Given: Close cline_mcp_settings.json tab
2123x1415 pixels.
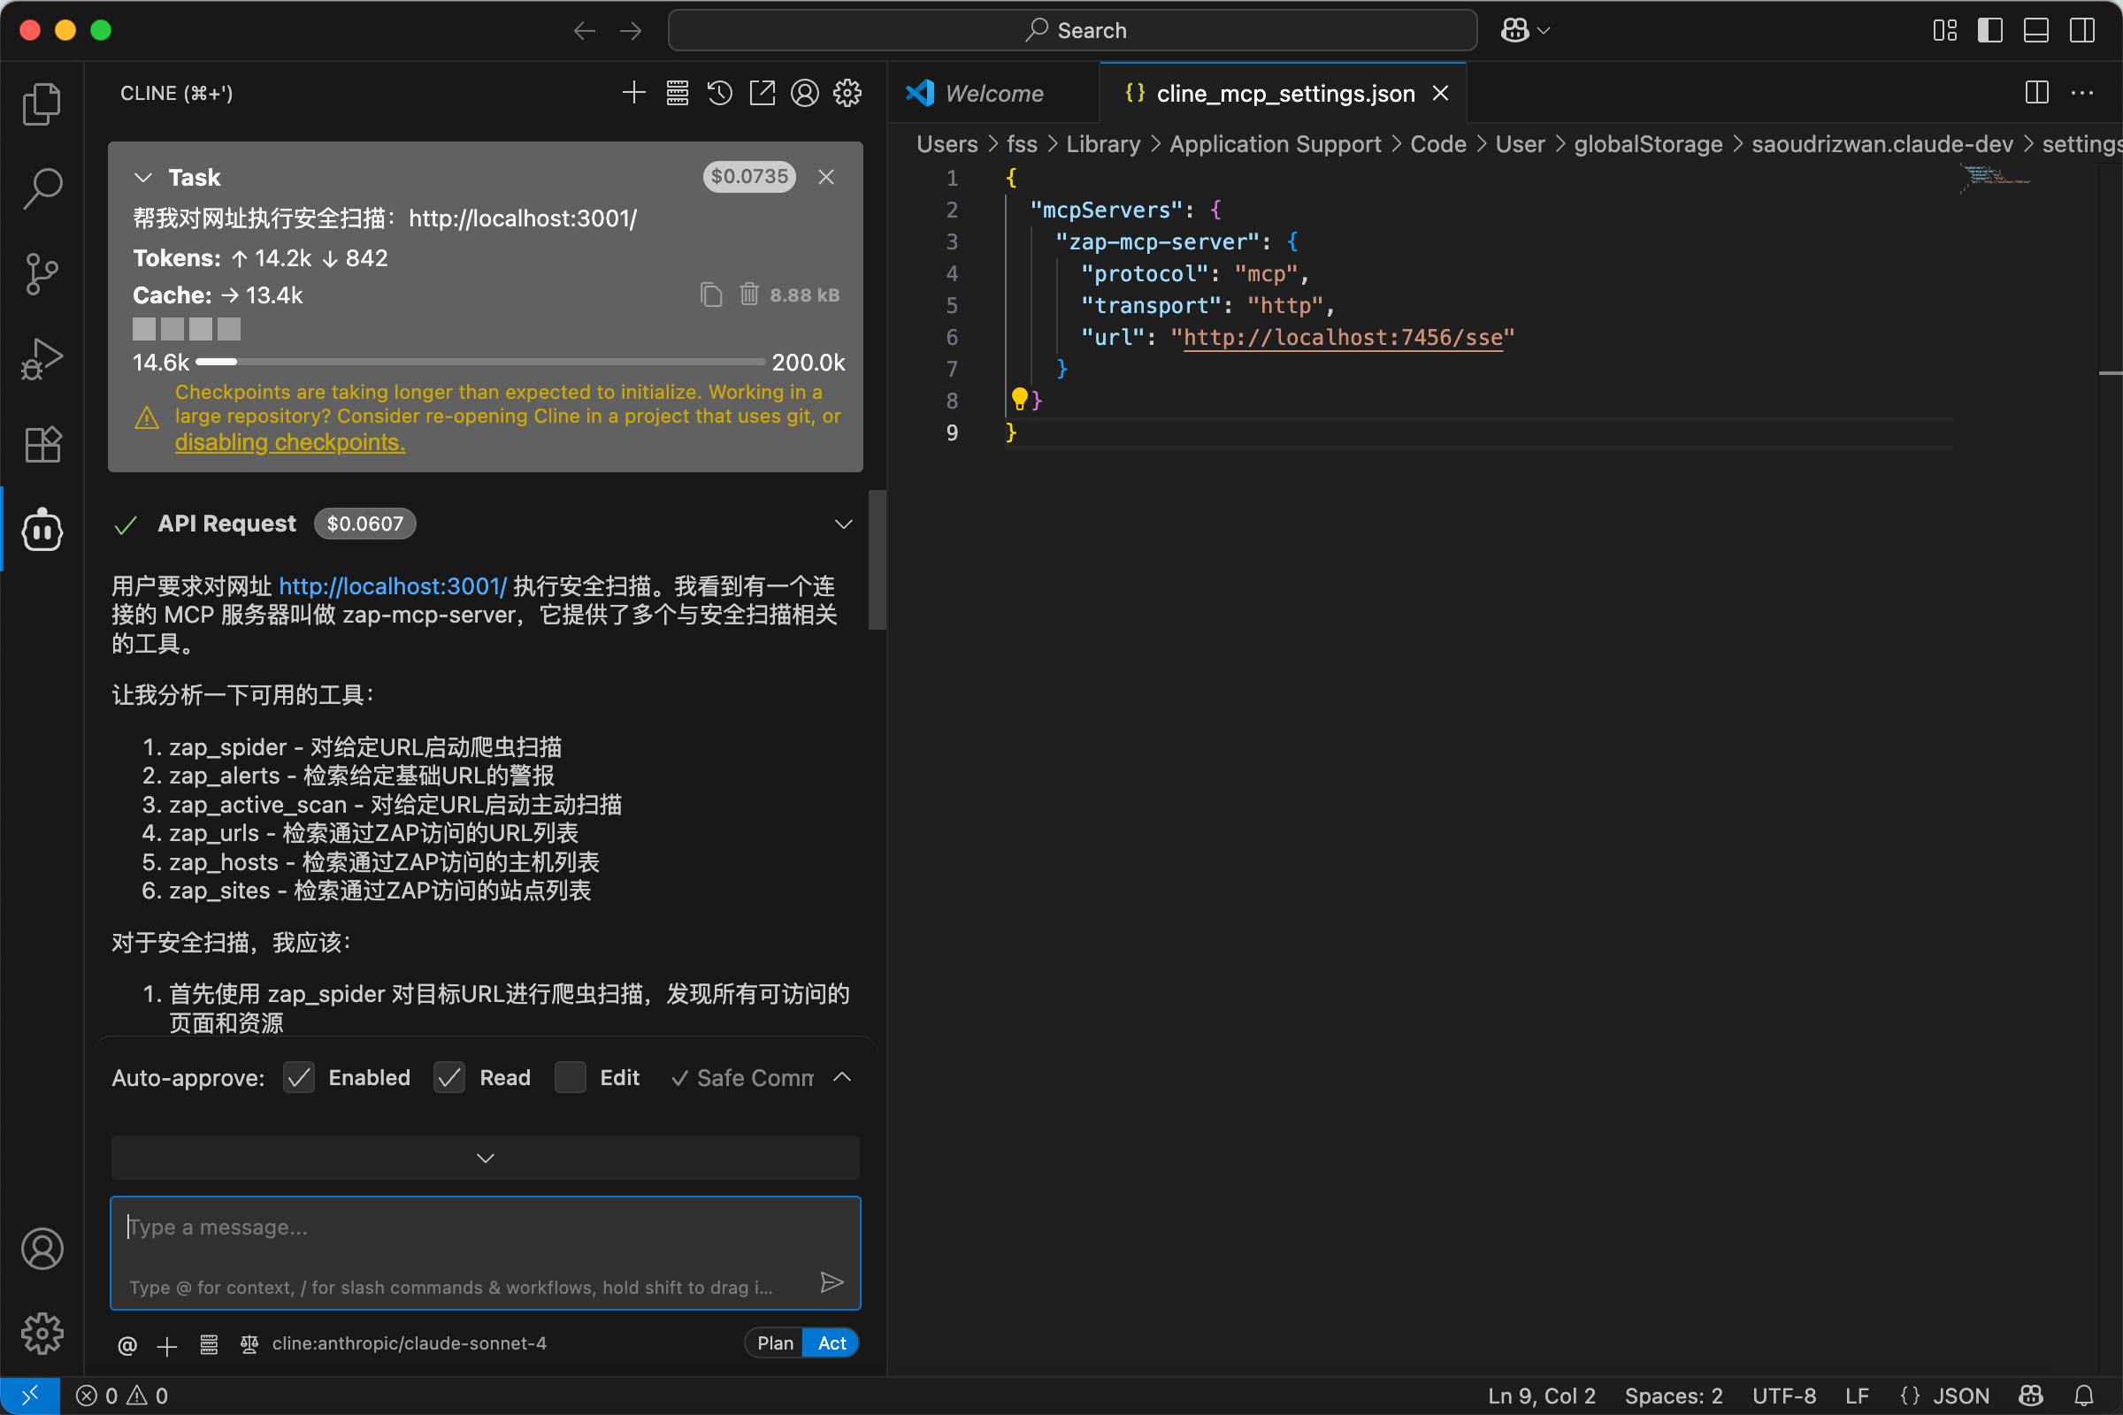Looking at the screenshot, I should pyautogui.click(x=1441, y=93).
